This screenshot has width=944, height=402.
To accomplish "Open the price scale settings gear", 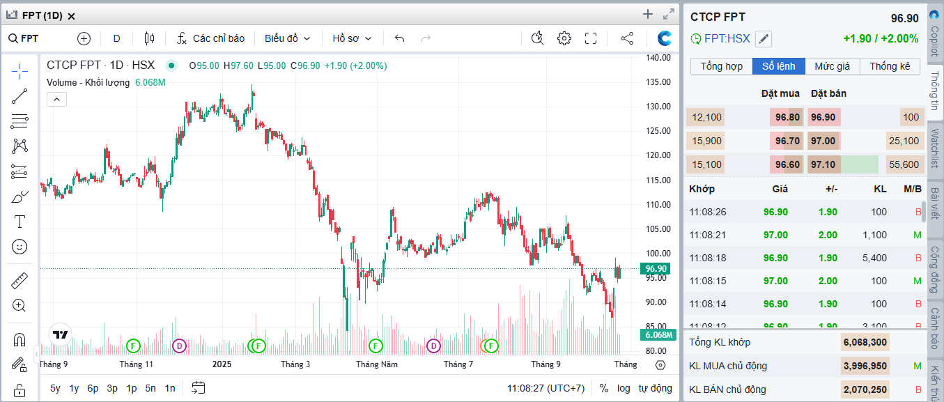I will click(660, 364).
